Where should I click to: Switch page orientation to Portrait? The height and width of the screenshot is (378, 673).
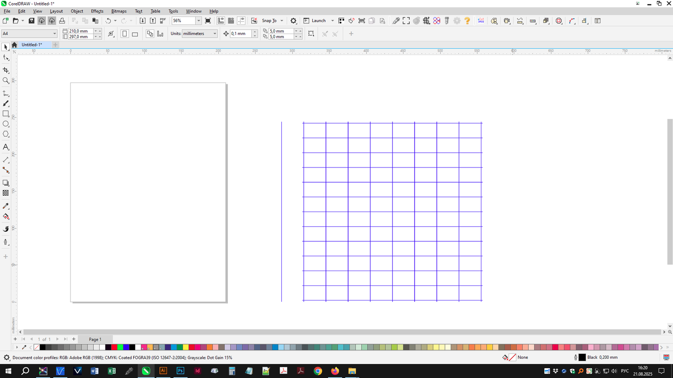[125, 34]
